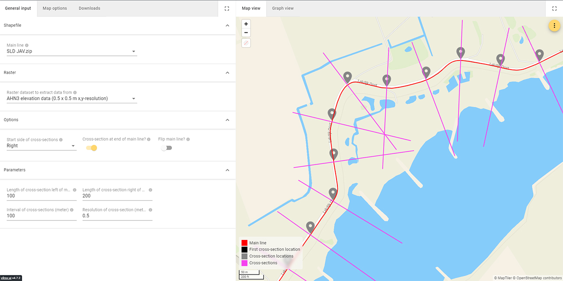Click info icon for Length of cross-section left
The height and width of the screenshot is (281, 563).
74,190
